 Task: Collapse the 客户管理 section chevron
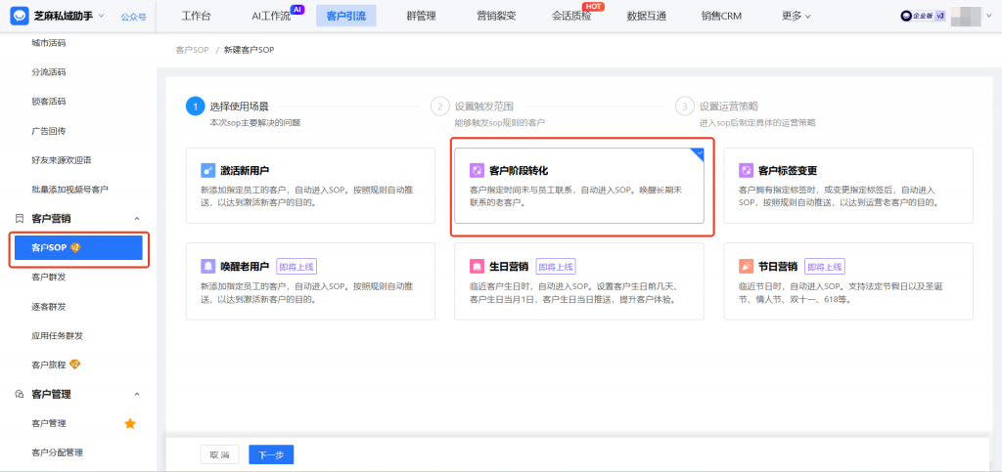click(x=136, y=394)
